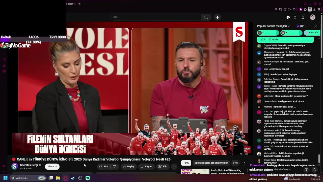Click the chat heart reaction button
Viewport: 323px width, 182px height.
(314, 170)
